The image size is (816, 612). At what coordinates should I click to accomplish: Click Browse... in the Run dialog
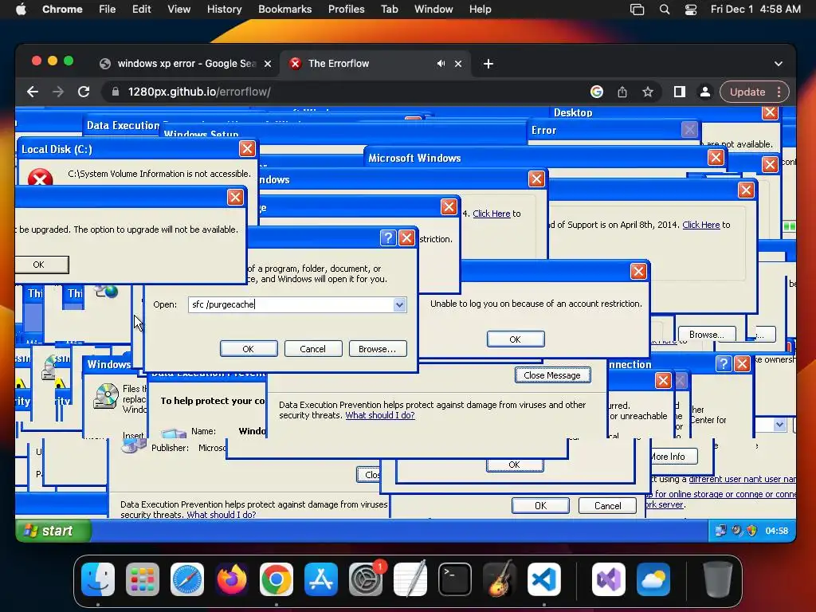click(x=377, y=349)
